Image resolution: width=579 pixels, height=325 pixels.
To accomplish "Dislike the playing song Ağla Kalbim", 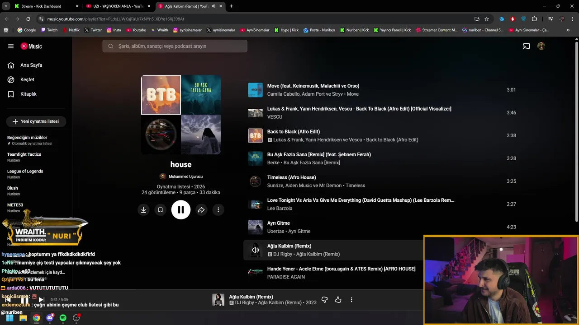I will [x=324, y=300].
